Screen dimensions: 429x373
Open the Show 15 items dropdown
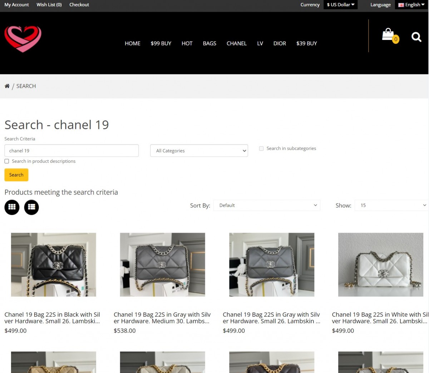point(391,205)
